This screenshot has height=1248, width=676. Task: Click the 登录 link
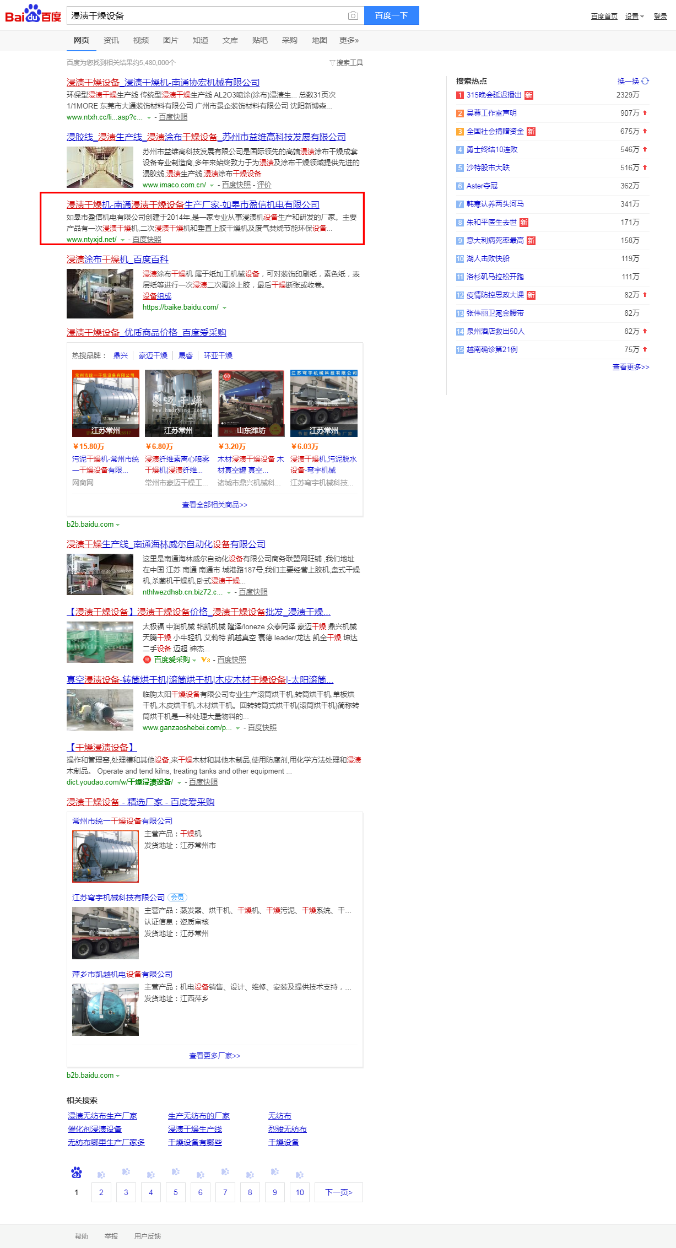pyautogui.click(x=661, y=17)
